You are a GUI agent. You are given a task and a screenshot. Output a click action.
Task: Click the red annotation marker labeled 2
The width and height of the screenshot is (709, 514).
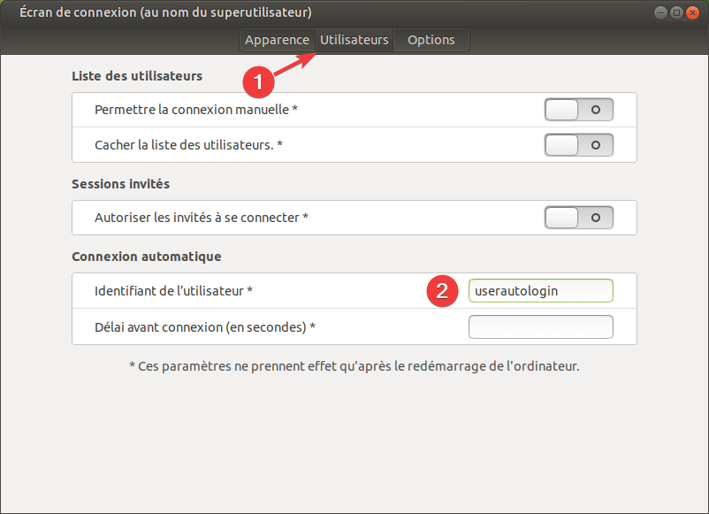tap(442, 291)
